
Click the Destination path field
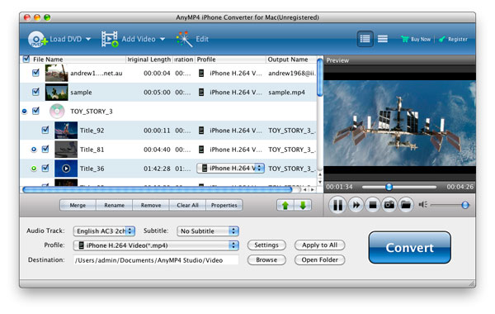[156, 260]
